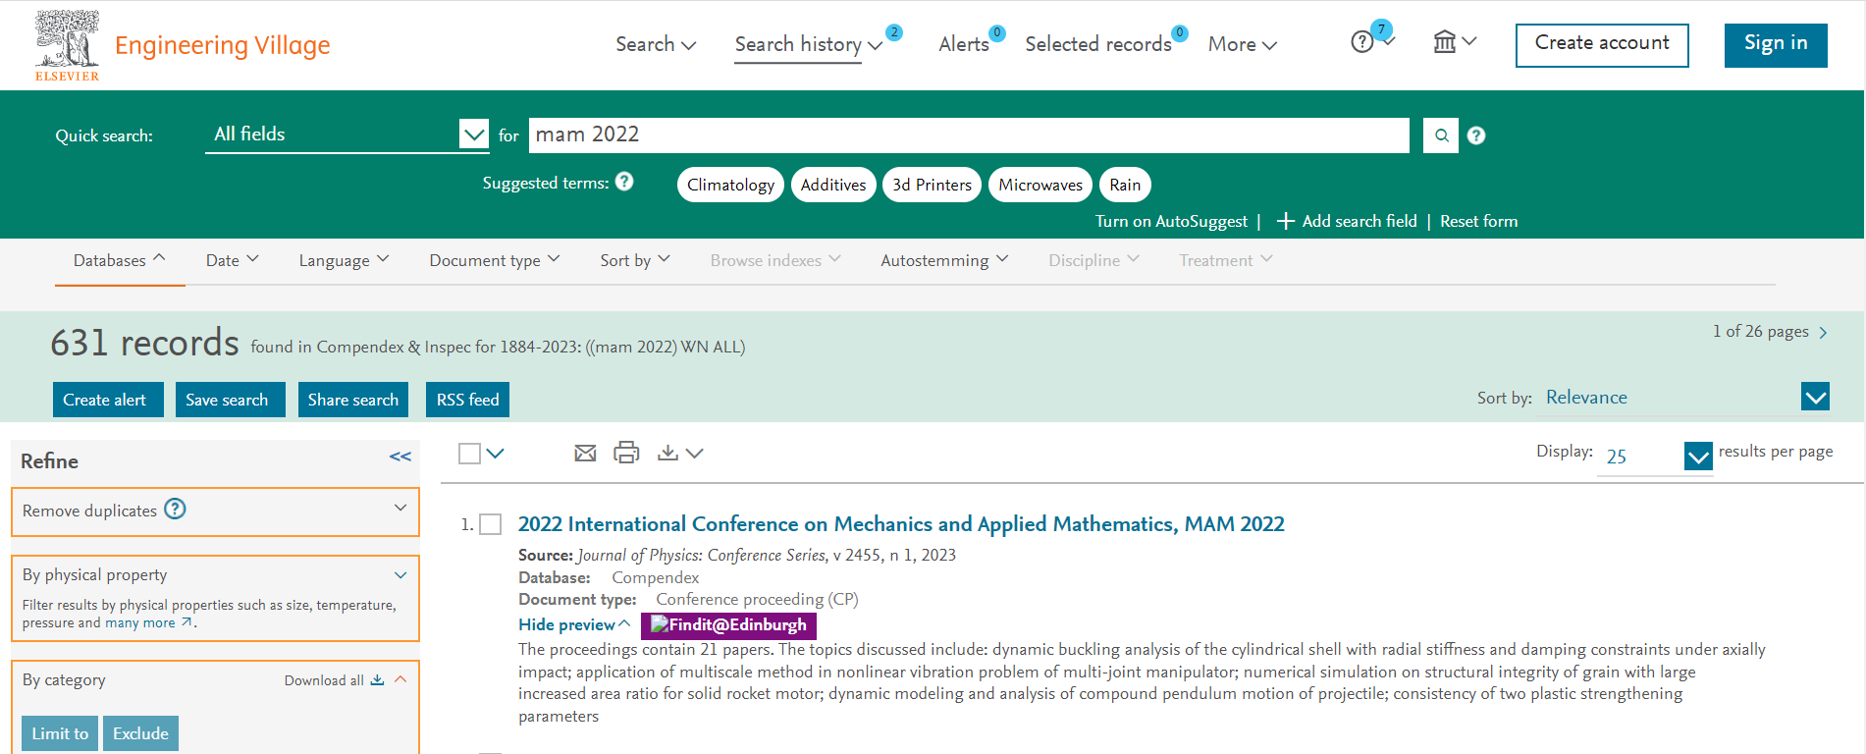
Task: Click the RSS feed button
Action: pyautogui.click(x=467, y=400)
